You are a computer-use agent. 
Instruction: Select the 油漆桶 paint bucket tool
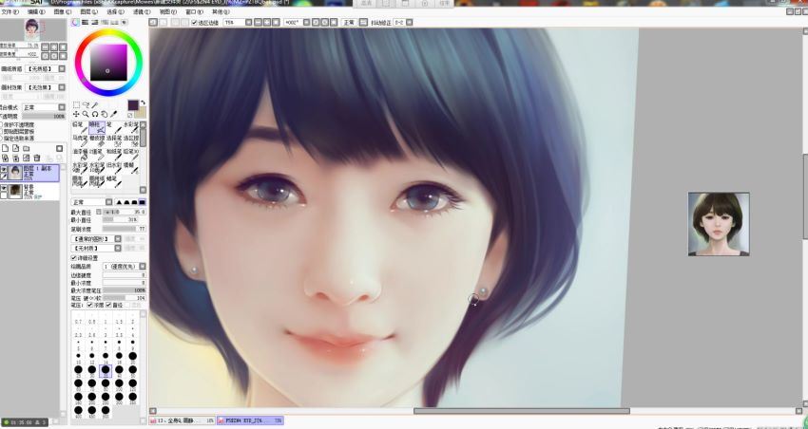79,155
